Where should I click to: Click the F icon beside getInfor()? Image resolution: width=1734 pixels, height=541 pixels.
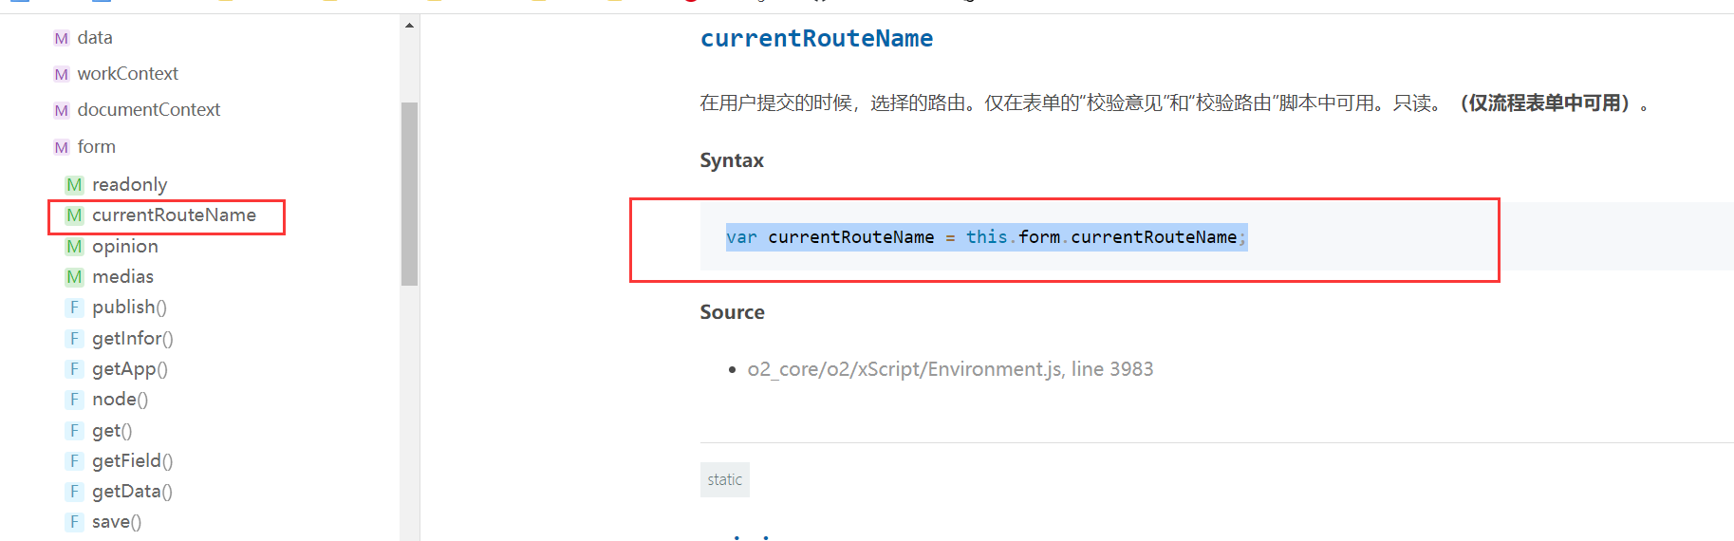coord(74,339)
